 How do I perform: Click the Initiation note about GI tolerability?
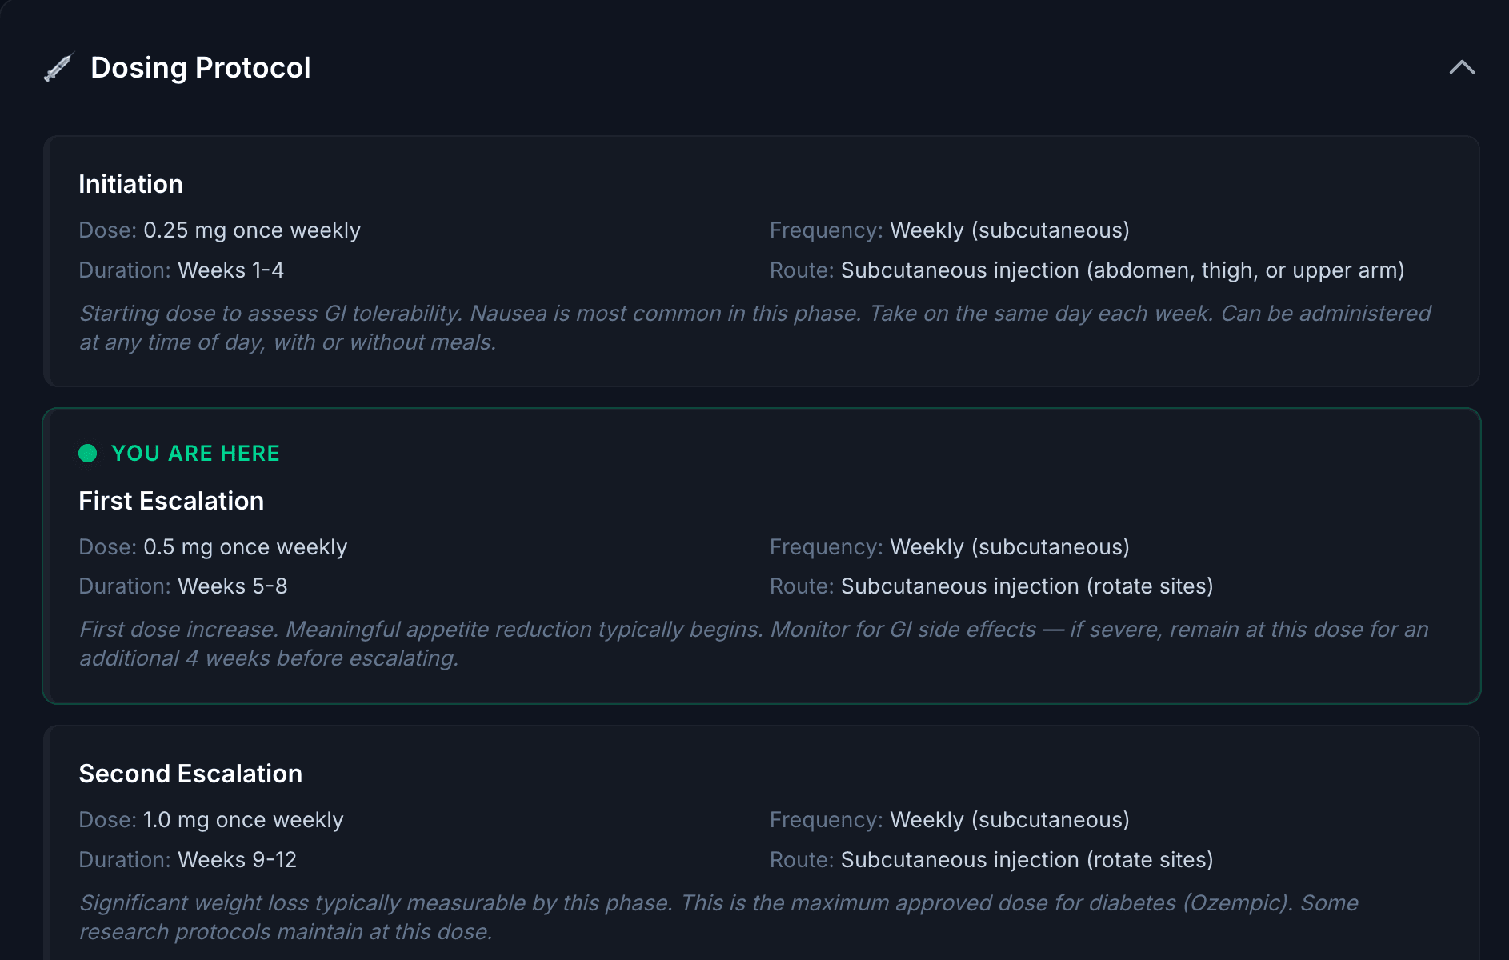[x=754, y=328]
